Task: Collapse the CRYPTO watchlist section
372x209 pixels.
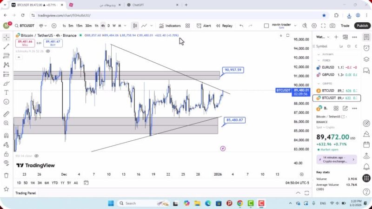Action: (319, 84)
